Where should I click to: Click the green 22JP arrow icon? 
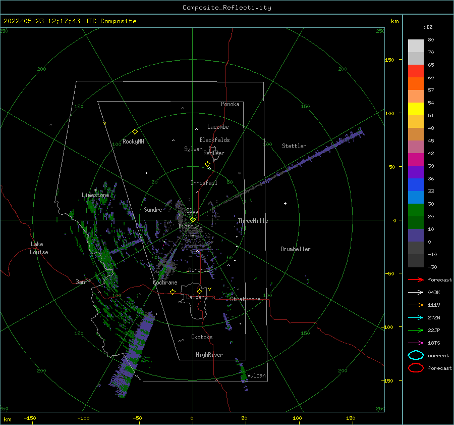point(416,330)
